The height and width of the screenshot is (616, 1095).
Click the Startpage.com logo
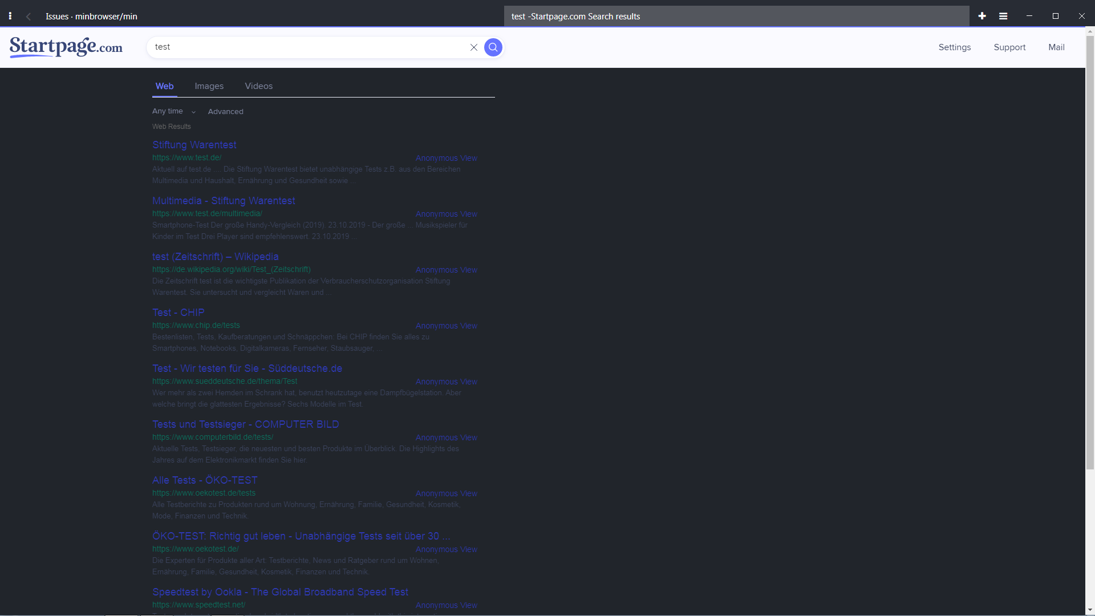tap(66, 47)
